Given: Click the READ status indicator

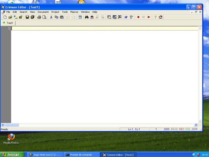Looking at the screenshot, I should (x=174, y=129).
